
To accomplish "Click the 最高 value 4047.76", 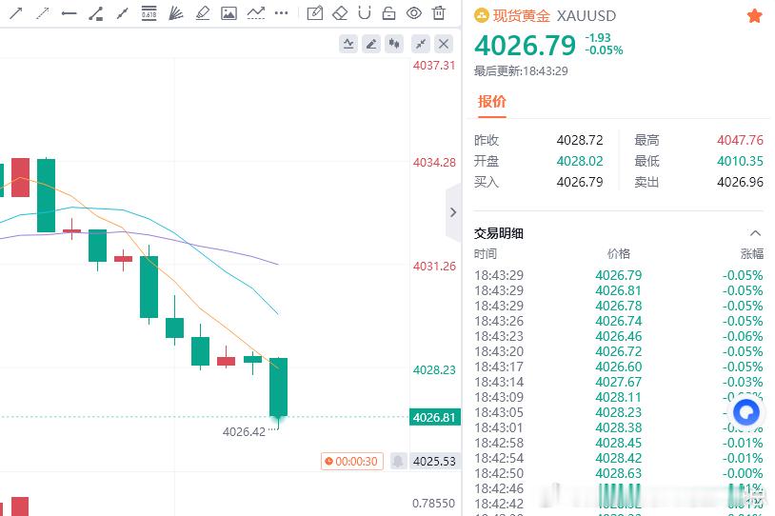I will coord(740,140).
